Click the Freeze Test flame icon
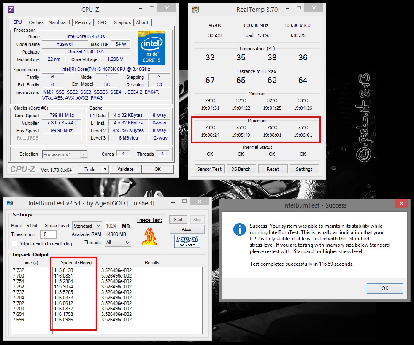This screenshot has width=414, height=345. point(149,235)
